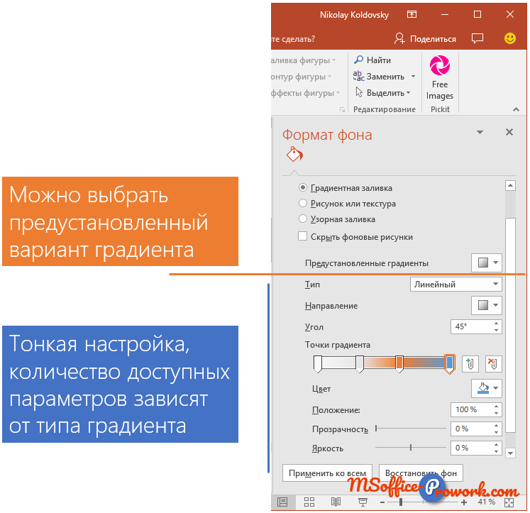Open the Direction (Направление) dropdown
The image size is (530, 513).
click(487, 305)
